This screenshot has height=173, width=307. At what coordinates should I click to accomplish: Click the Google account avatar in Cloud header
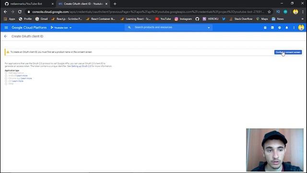point(301,27)
